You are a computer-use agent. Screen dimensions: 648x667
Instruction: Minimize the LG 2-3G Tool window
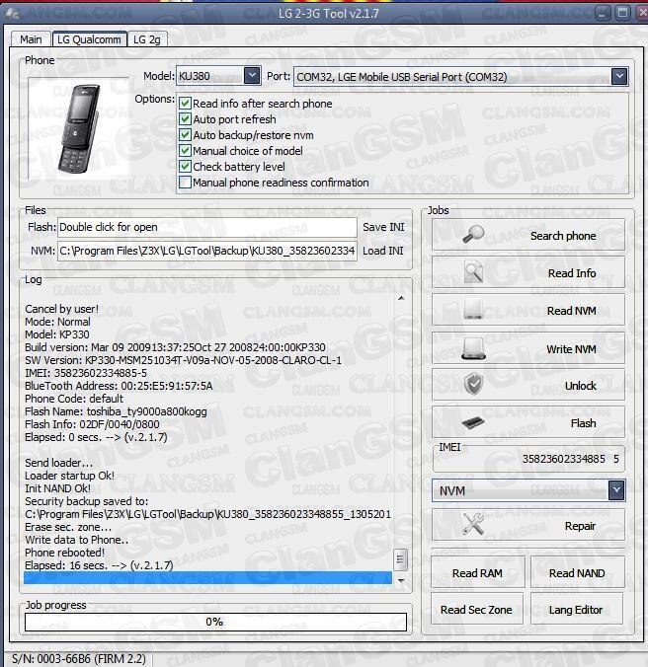(602, 13)
